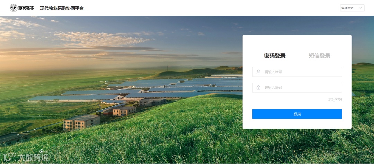
Task: Switch to the 密码登录 tab
Action: [x=275, y=56]
